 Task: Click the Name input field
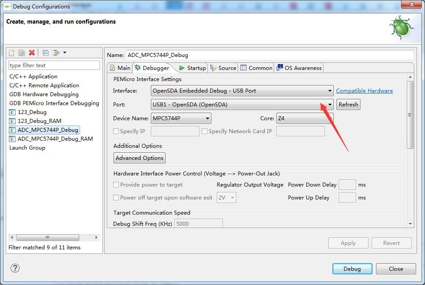pos(270,55)
